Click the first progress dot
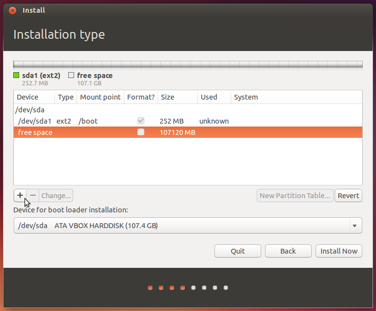 [x=150, y=287]
